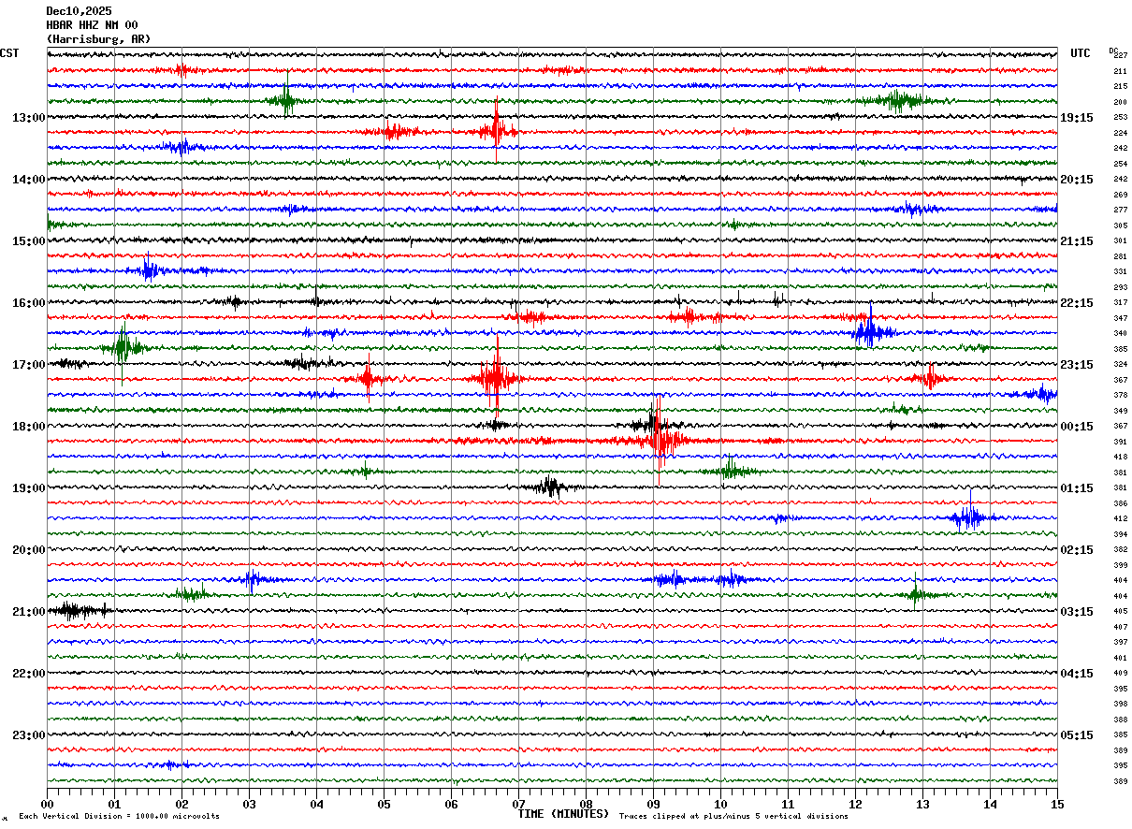Viewport: 1132px width, 829px height.
Task: Click the 'Each Vertical Division = 1000.00 microvolts' note
Action: [x=119, y=817]
